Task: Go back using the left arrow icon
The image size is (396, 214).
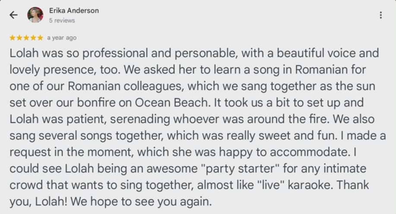Action: click(x=13, y=15)
